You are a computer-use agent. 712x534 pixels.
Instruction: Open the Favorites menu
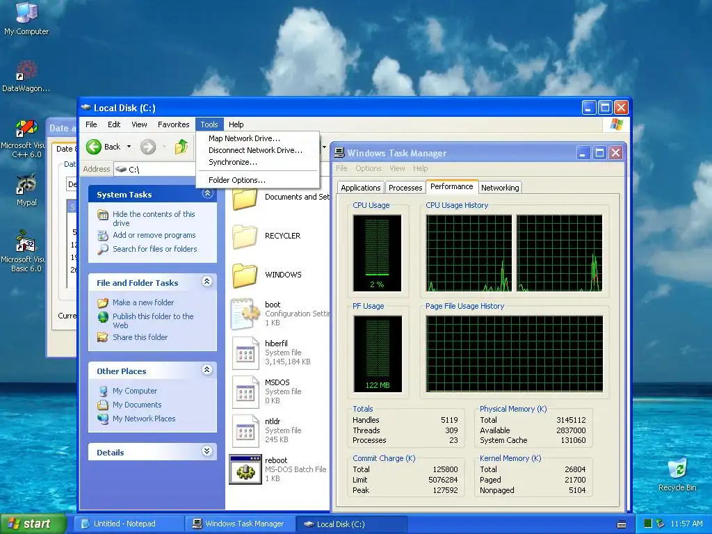[173, 124]
